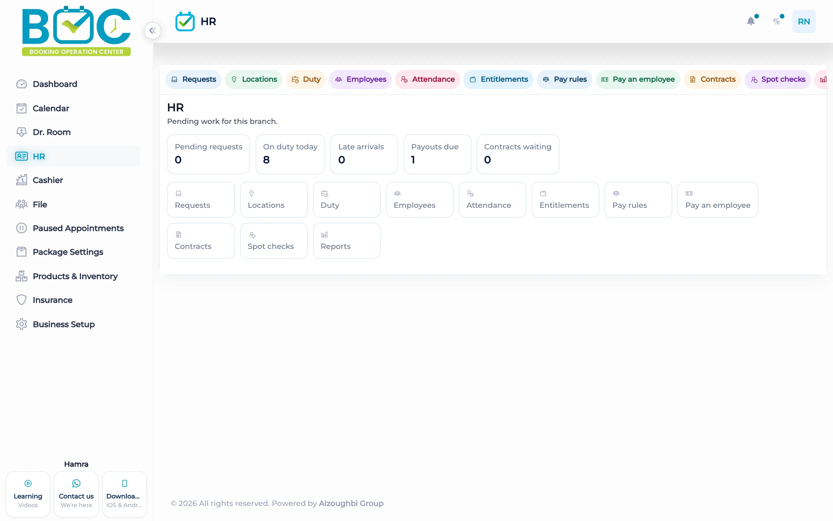
Task: Open Learning Videos at sidebar bottom
Action: tap(28, 494)
